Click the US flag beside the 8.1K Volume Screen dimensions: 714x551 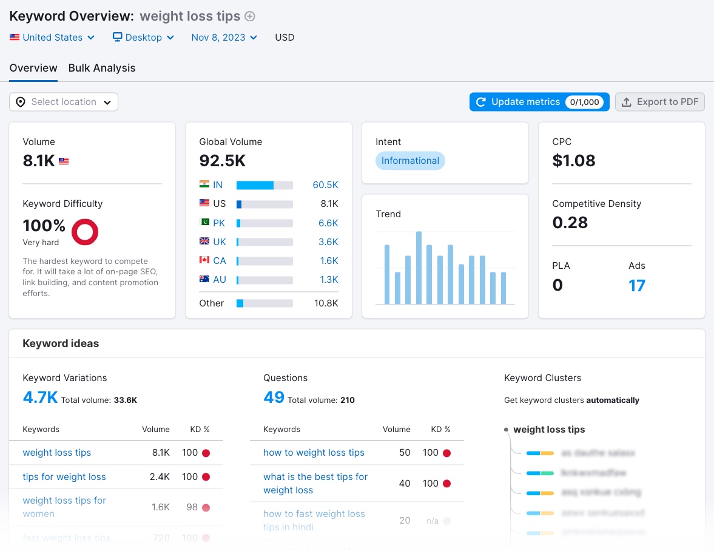[63, 161]
